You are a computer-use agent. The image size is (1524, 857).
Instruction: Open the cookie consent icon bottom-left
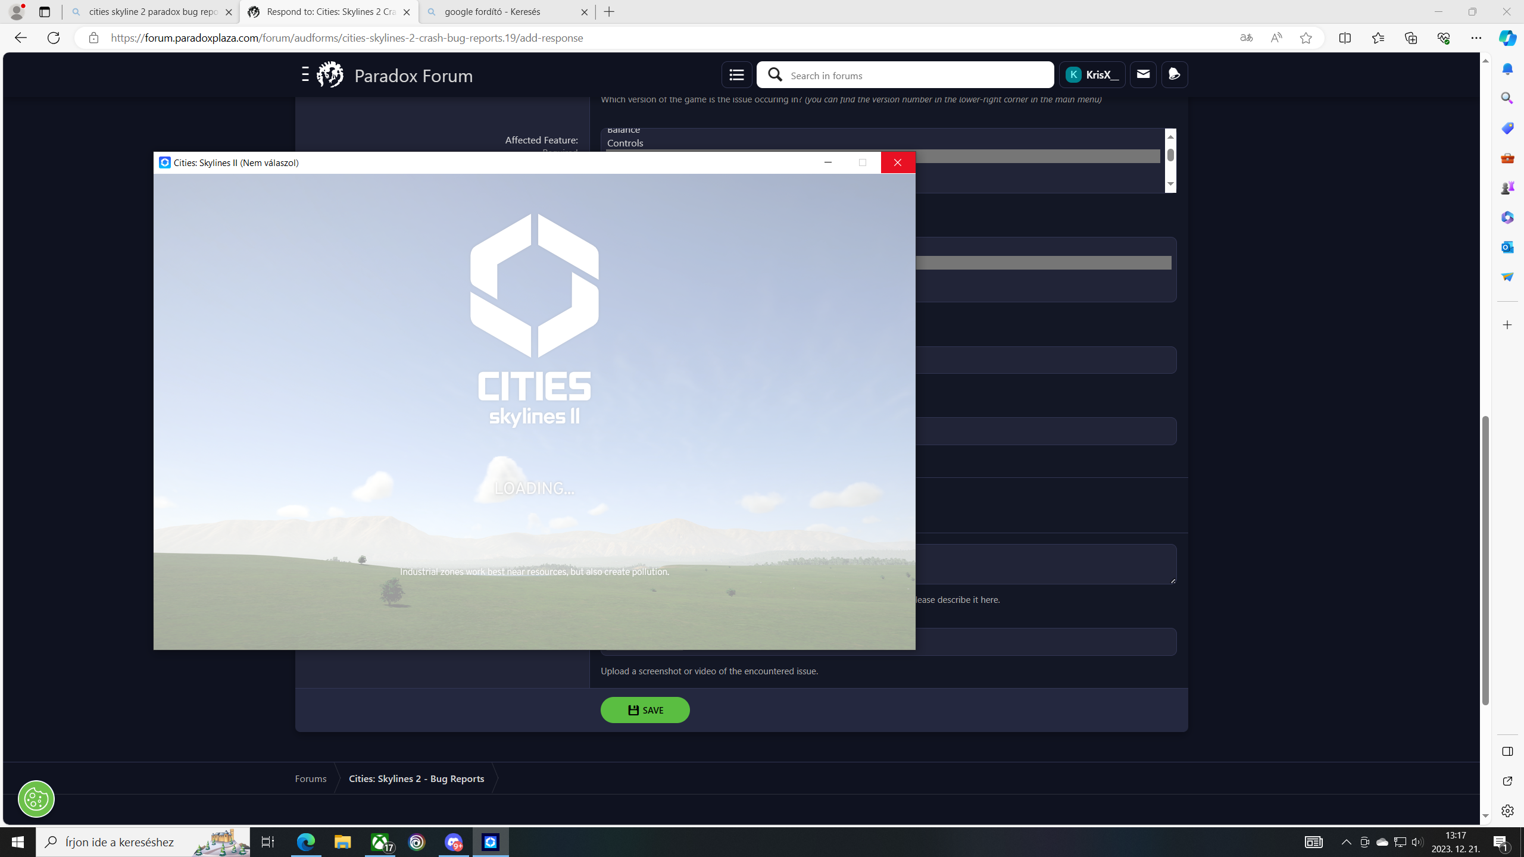click(x=36, y=799)
